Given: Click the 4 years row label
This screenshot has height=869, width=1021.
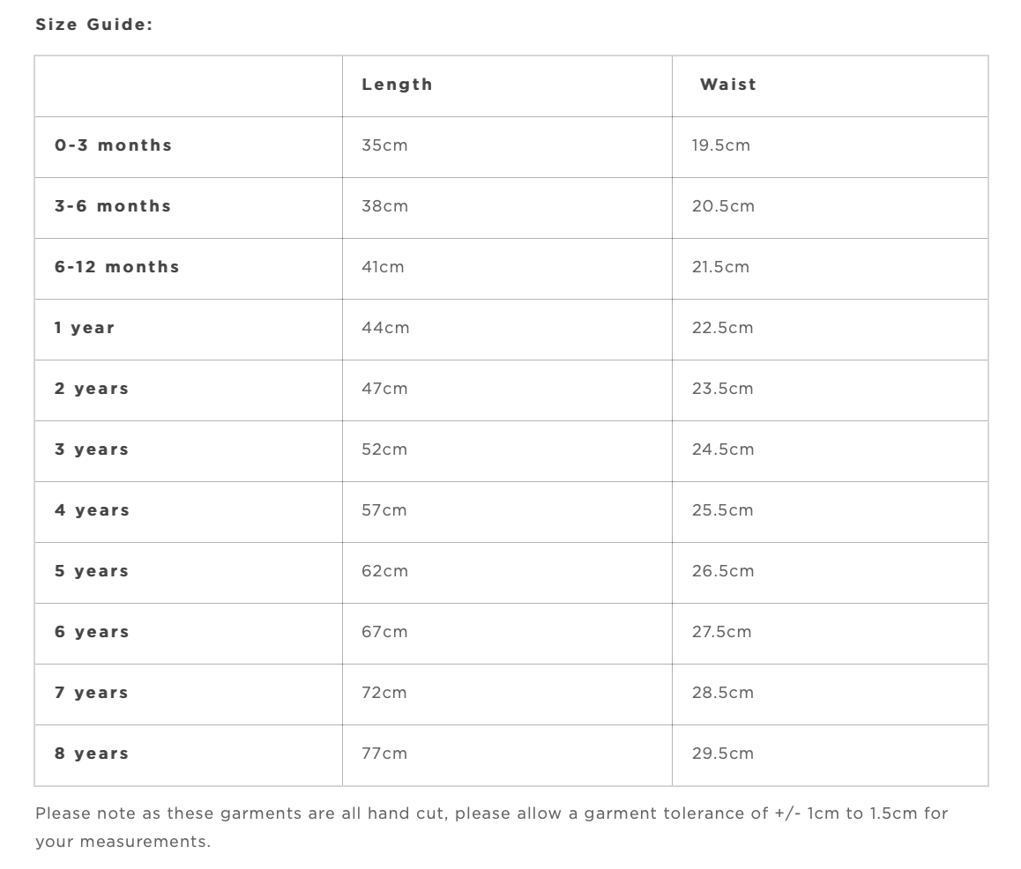Looking at the screenshot, I should tap(92, 510).
